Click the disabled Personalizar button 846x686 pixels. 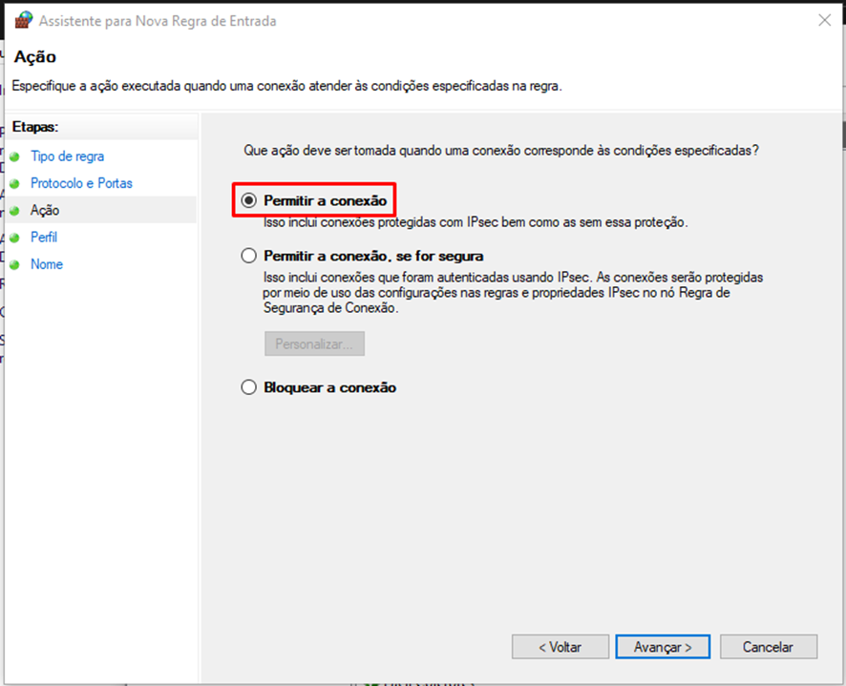pos(314,343)
